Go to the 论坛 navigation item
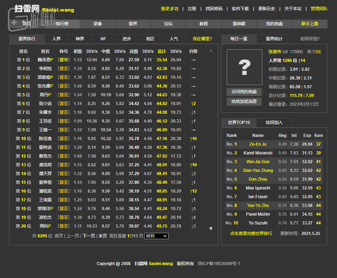 click(168, 24)
